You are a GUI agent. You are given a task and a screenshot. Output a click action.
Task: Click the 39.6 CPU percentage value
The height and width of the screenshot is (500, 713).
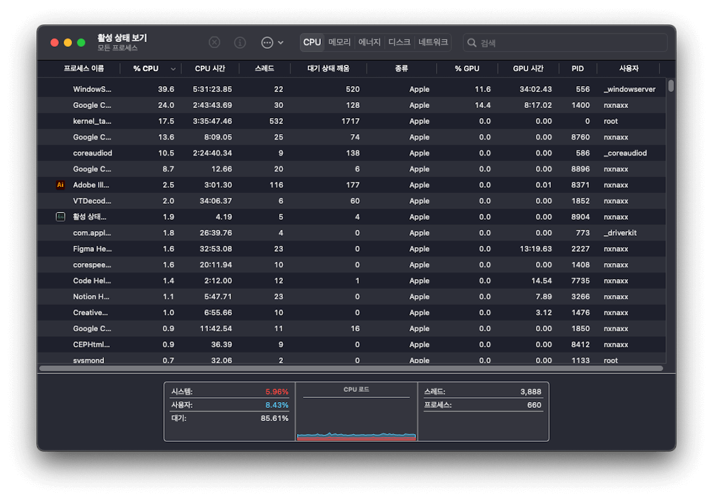tap(166, 89)
